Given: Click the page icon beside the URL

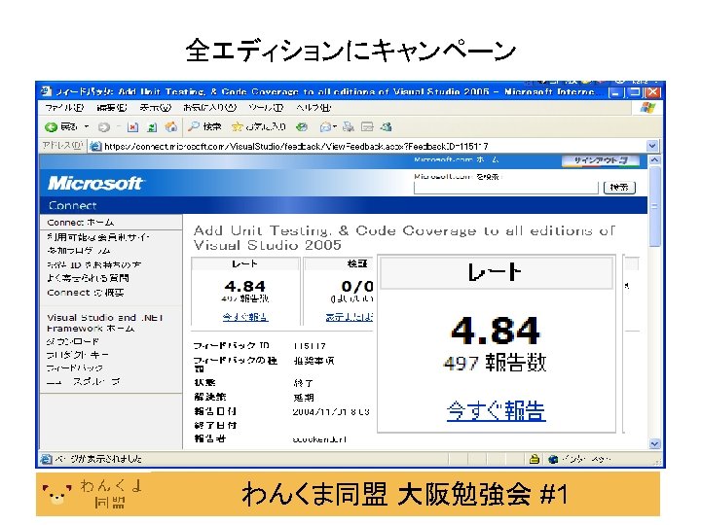Looking at the screenshot, I should click(94, 146).
